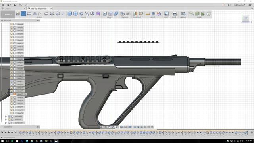
Task: Undo the last action
Action: pos(21,5)
